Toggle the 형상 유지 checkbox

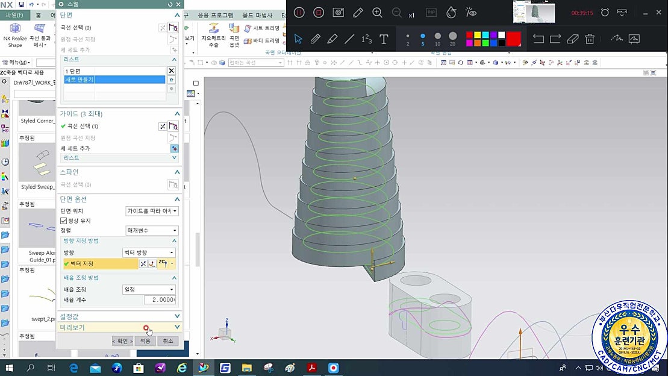point(64,221)
